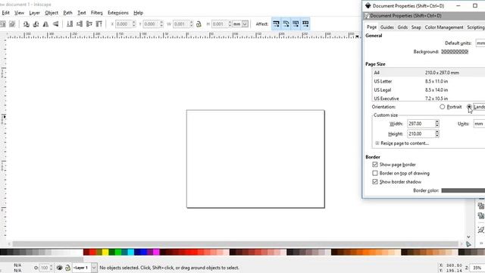
Task: Switch to the Snap tab
Action: 416,27
